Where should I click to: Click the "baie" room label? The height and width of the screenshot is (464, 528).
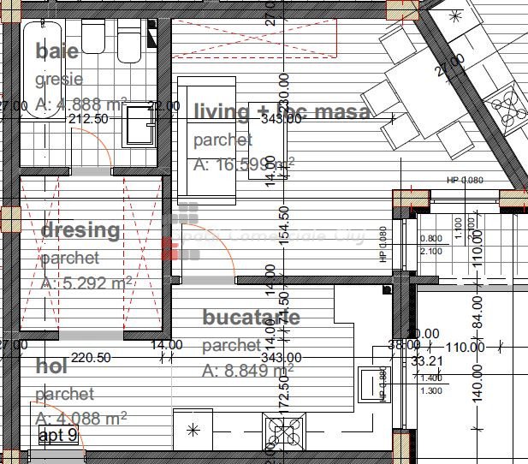tap(57, 51)
